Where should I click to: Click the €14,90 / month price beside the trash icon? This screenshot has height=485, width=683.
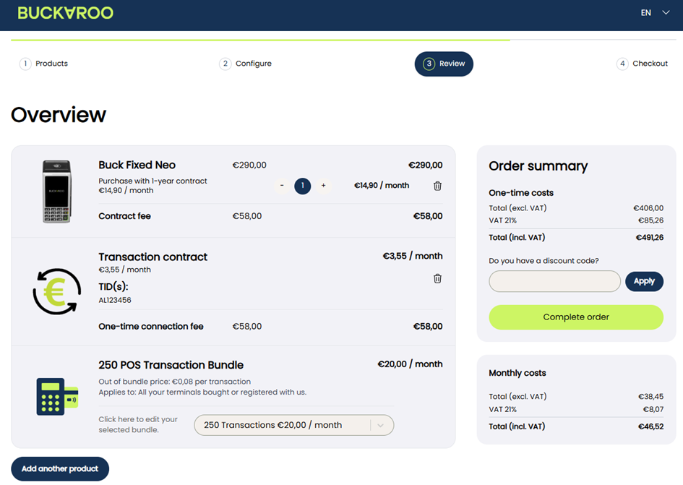point(382,186)
